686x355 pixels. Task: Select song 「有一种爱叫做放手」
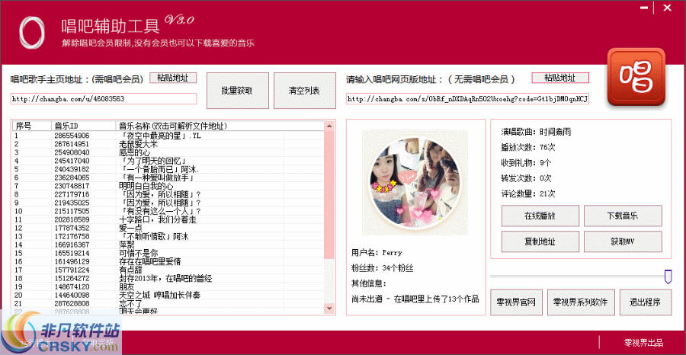pyautogui.click(x=156, y=177)
